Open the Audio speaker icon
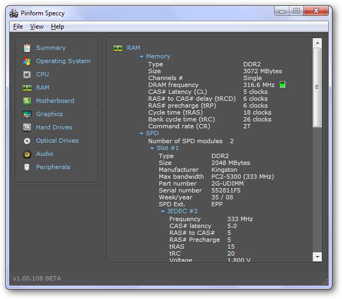The width and height of the screenshot is (342, 299). (x=27, y=154)
